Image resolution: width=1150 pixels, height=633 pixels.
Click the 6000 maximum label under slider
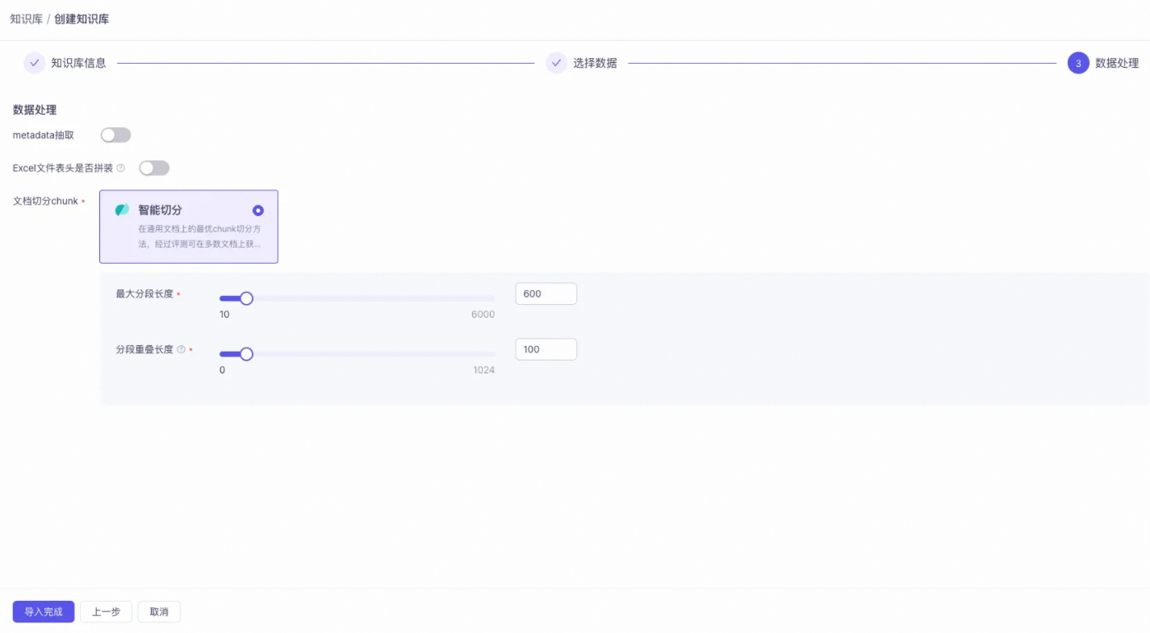click(x=483, y=314)
